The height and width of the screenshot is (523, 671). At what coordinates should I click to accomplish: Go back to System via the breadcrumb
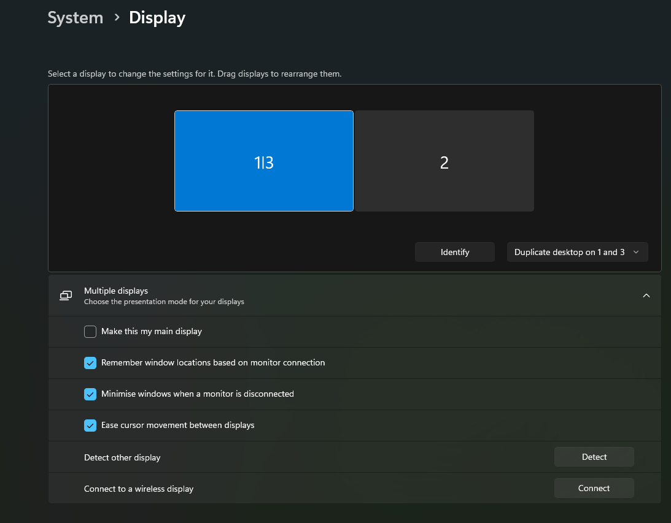(x=76, y=18)
